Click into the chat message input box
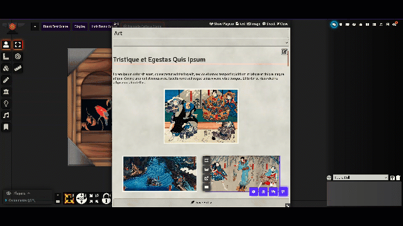The image size is (403, 226). (364, 194)
